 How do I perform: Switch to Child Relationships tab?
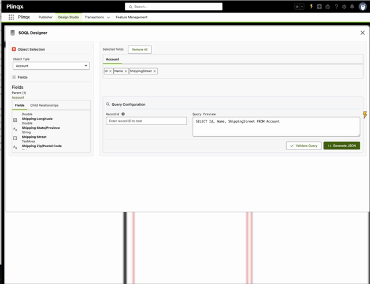45,106
